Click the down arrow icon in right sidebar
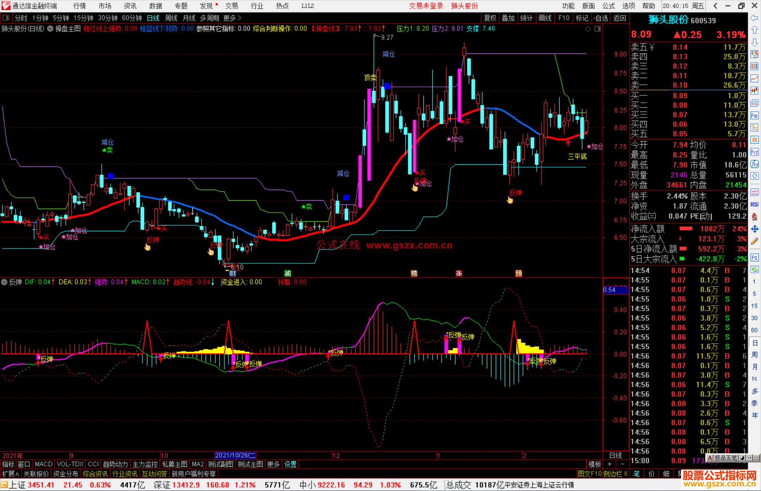The width and height of the screenshot is (761, 491). 754,43
